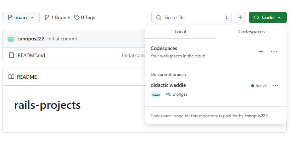Open the README.md file link

coord(32,55)
